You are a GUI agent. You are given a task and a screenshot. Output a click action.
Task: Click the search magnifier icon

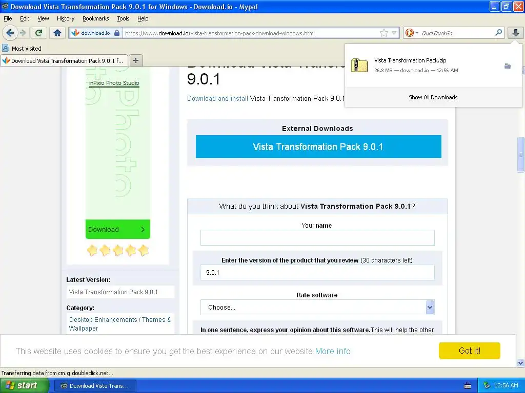[x=498, y=33]
